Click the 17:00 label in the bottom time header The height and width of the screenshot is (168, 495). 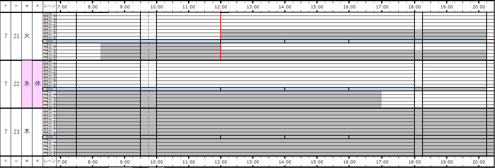coord(382,161)
